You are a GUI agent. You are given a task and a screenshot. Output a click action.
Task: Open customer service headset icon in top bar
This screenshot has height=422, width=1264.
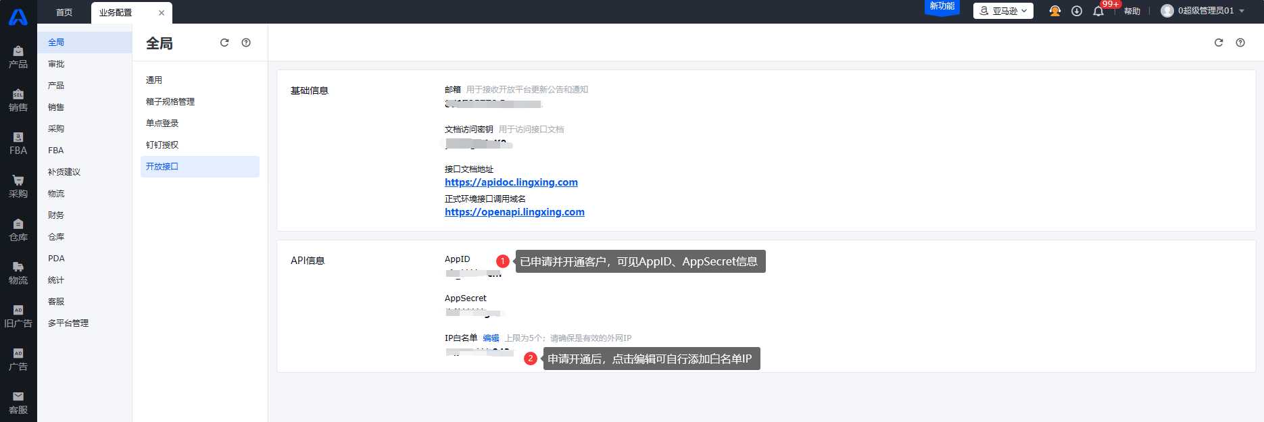coord(1054,11)
